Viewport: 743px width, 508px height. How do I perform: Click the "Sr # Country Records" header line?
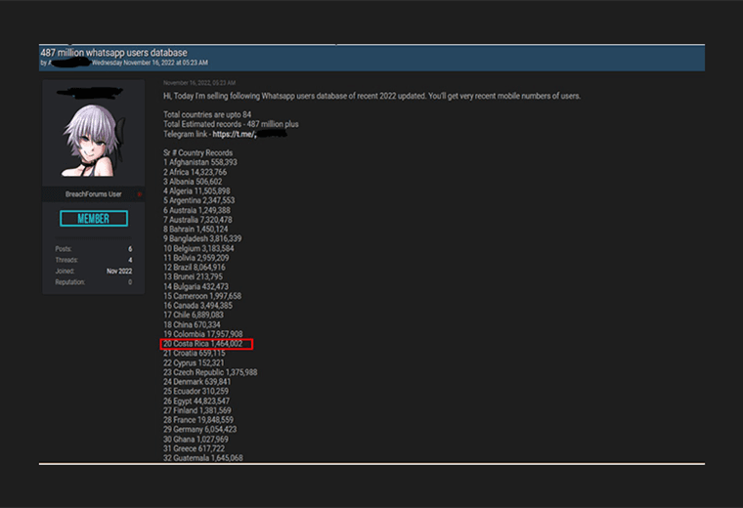click(197, 153)
